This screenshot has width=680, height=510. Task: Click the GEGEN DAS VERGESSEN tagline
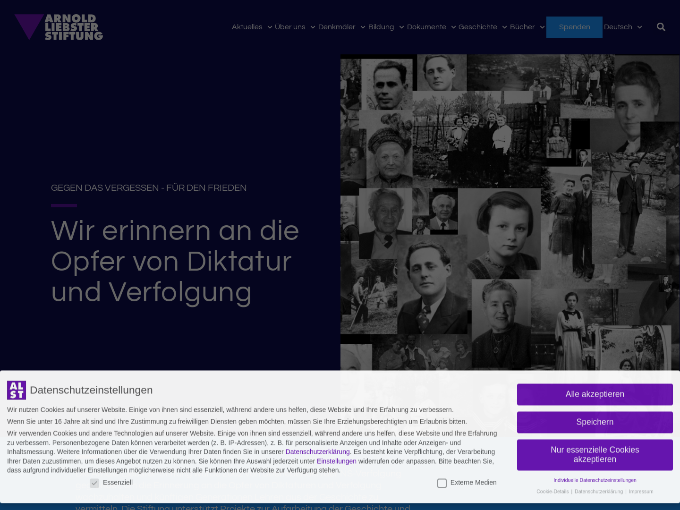click(149, 188)
